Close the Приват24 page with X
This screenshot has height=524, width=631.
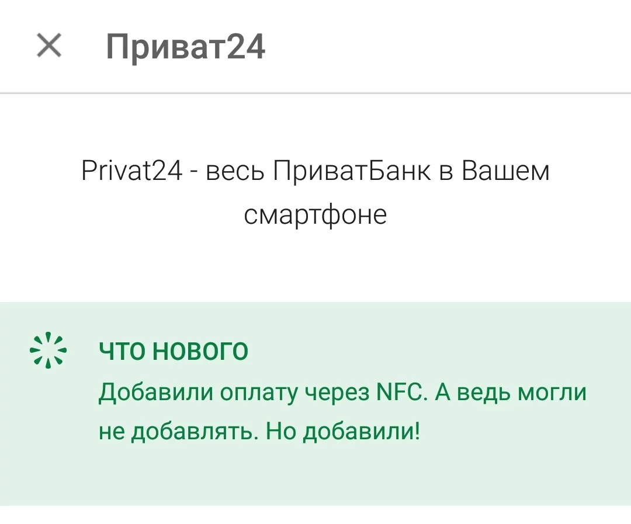(49, 46)
